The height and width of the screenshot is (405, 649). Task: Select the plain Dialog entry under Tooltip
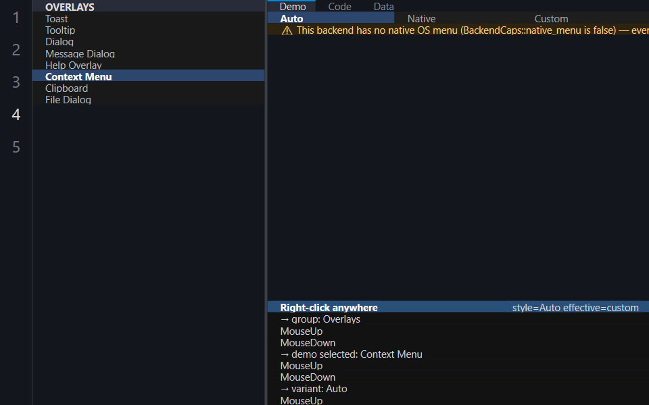tap(148, 42)
